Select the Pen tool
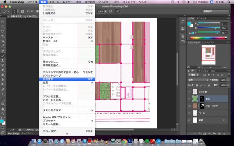The width and height of the screenshot is (234, 146). coord(3,90)
